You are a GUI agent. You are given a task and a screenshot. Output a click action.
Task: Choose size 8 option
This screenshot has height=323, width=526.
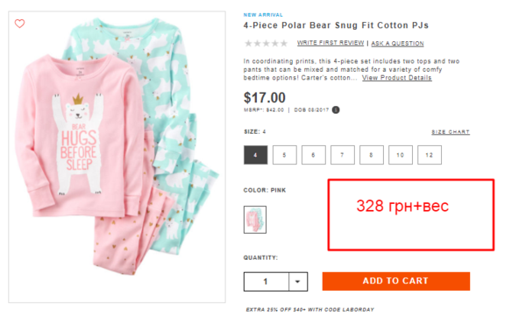point(372,155)
